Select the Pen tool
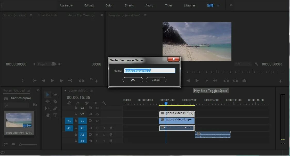Viewport: 290px width, 156px height. (55, 108)
